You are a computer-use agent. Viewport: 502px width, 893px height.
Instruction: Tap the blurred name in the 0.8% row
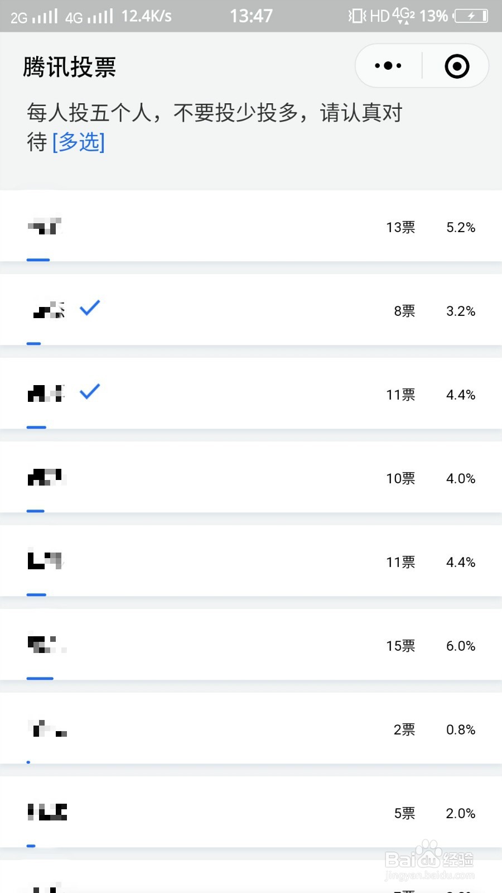tap(48, 729)
